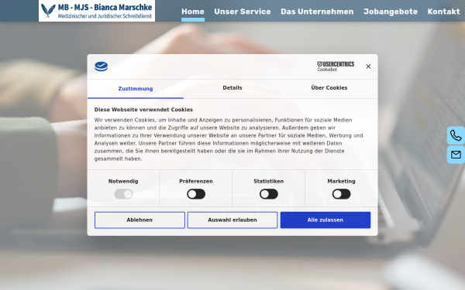Enable the Statistiken cookies switch

(269, 194)
